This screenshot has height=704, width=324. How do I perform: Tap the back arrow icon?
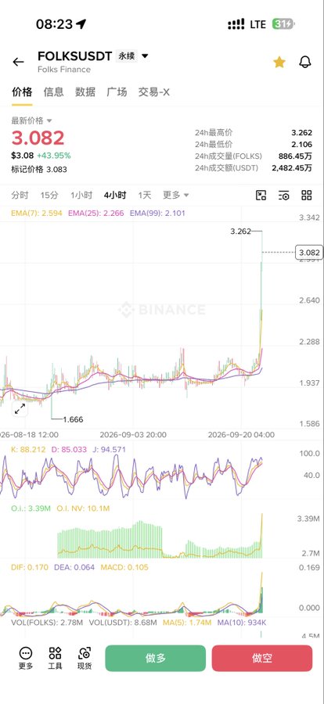[19, 62]
